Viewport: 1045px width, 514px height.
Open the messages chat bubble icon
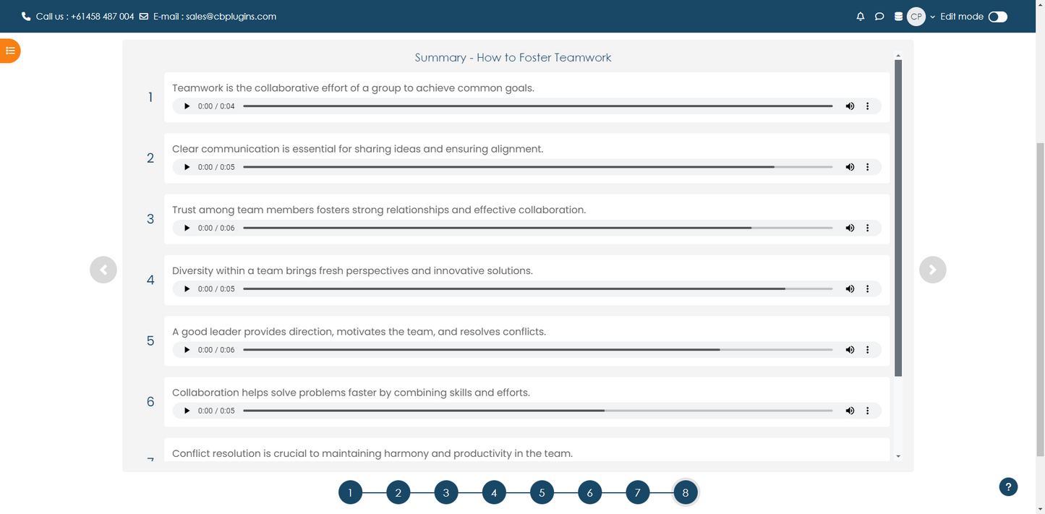[879, 17]
